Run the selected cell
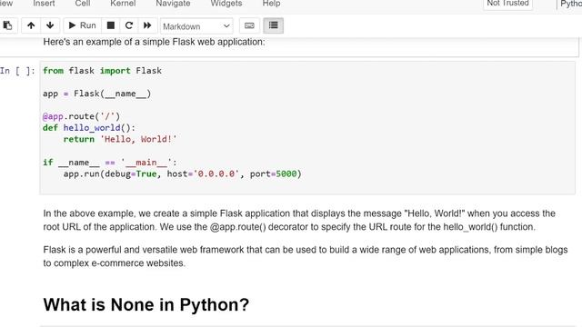 coord(83,25)
